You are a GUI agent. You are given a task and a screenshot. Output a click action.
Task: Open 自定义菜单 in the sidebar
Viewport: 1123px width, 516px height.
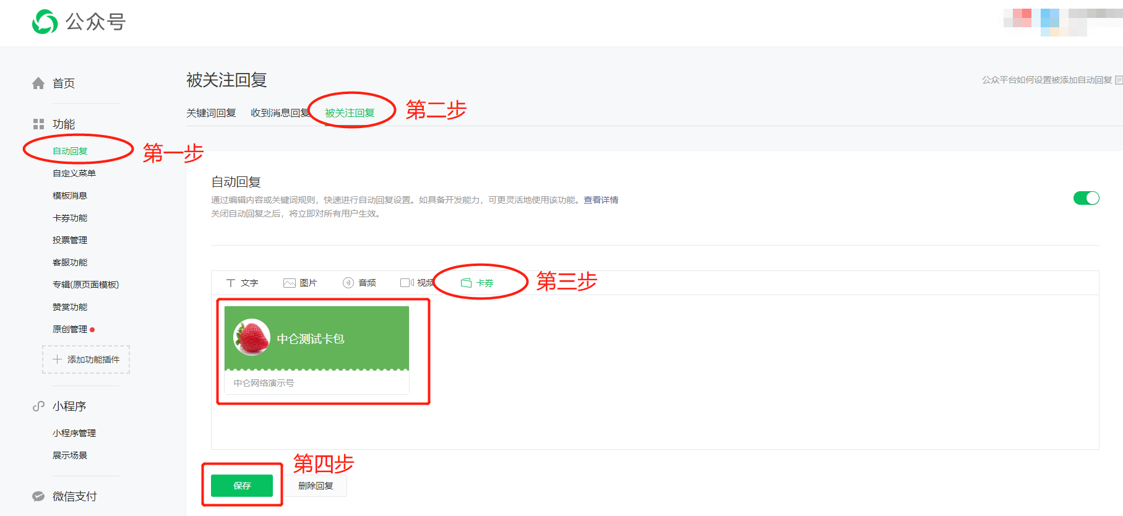(x=74, y=173)
